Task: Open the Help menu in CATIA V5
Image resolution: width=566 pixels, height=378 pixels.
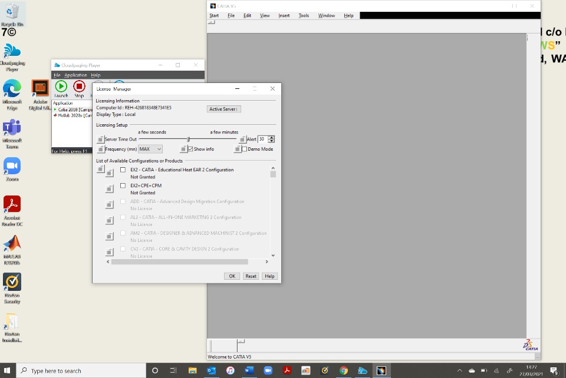Action: tap(348, 15)
